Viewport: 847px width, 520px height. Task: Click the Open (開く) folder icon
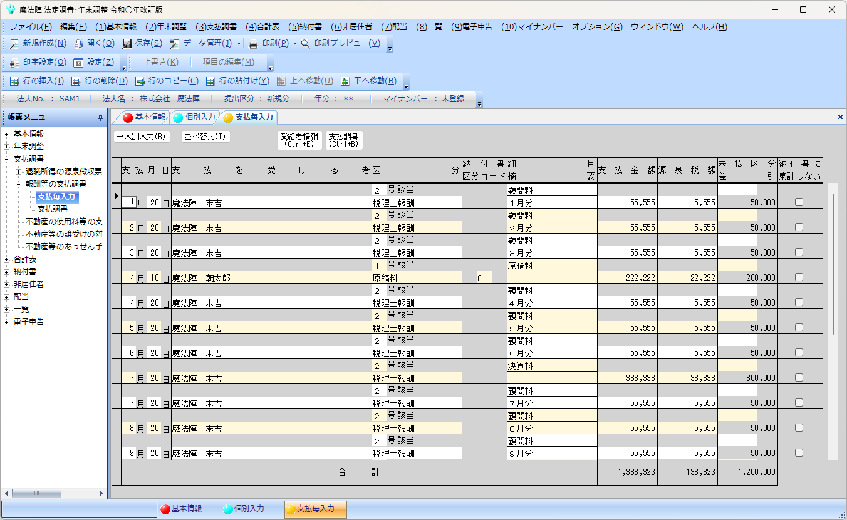(x=79, y=44)
